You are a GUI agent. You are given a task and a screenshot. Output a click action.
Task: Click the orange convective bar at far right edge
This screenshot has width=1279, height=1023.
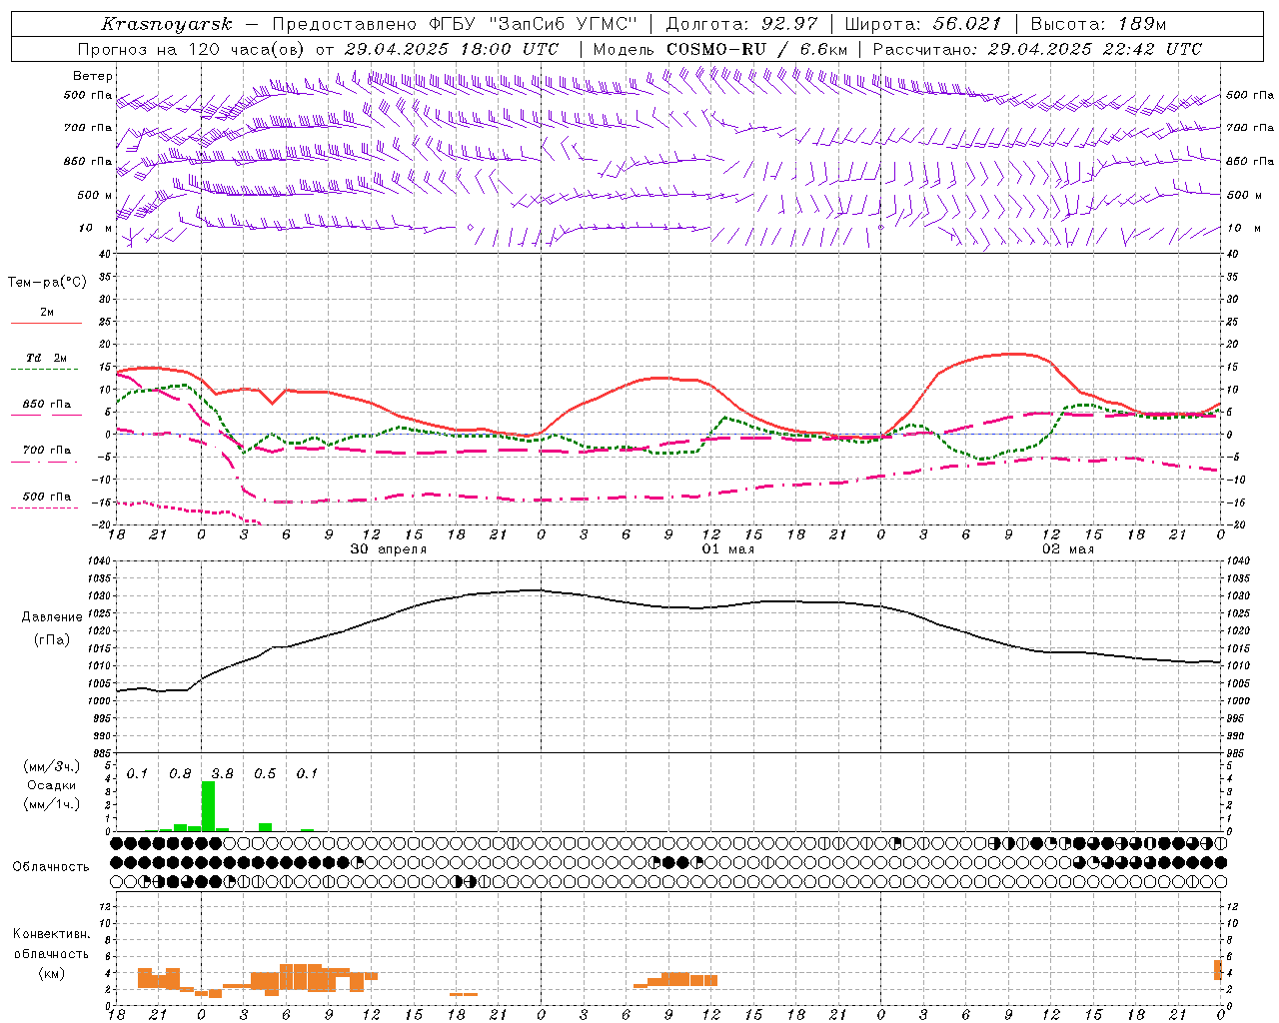(1218, 969)
